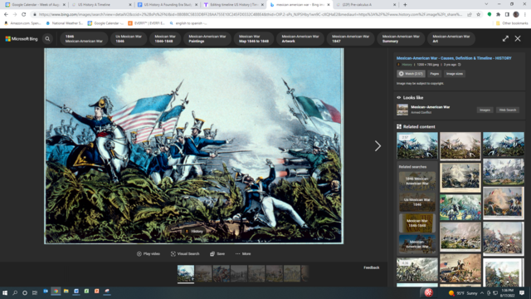This screenshot has height=299, width=531.
Task: Bookmark this page with star icon
Action: (x=478, y=15)
